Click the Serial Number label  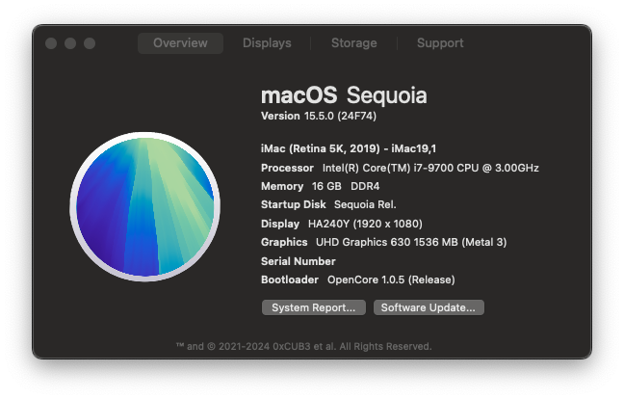point(299,261)
